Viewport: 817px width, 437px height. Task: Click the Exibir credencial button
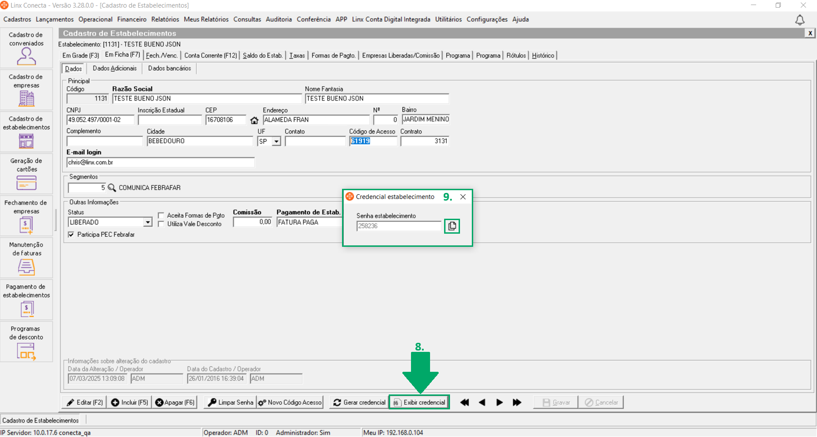point(419,402)
